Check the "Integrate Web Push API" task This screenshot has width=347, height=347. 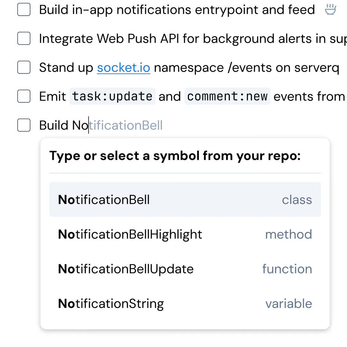point(24,39)
